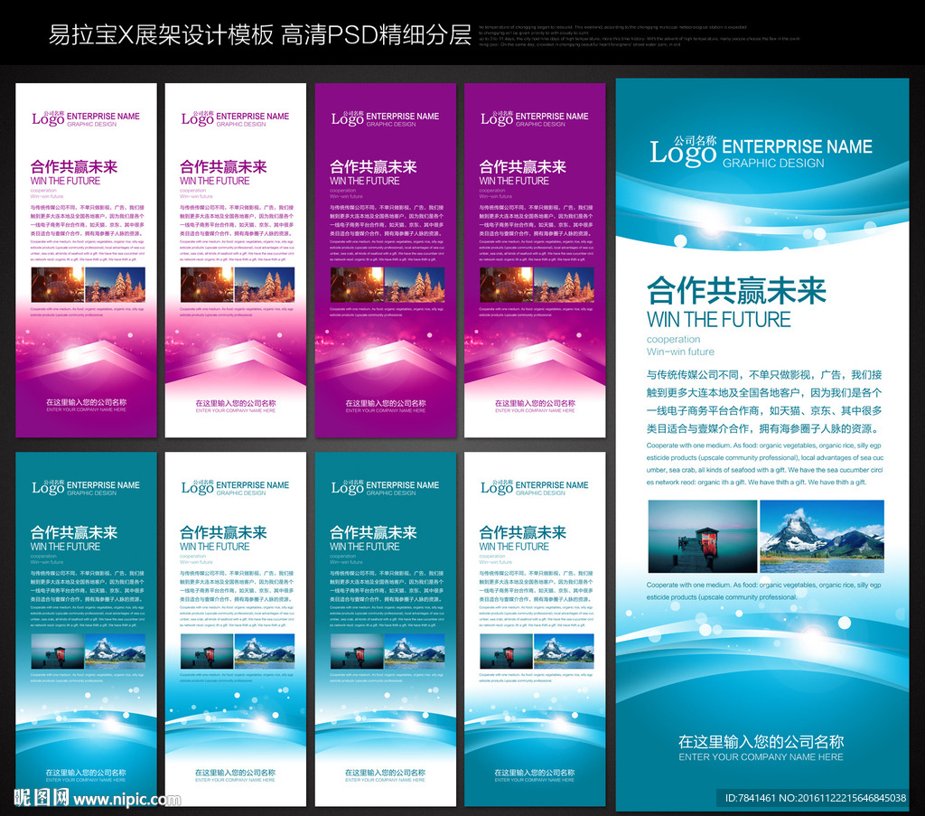This screenshot has width=925, height=816.
Task: Click the 'cooperation' caption on the large banner
Action: [x=673, y=339]
